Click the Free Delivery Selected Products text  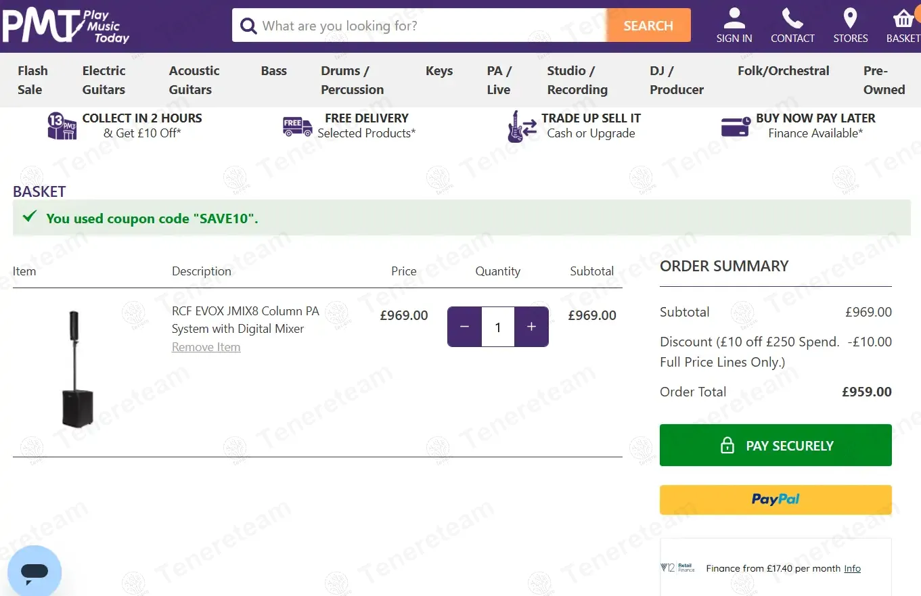point(367,125)
